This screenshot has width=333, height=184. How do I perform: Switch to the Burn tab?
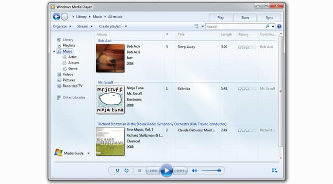(x=245, y=18)
